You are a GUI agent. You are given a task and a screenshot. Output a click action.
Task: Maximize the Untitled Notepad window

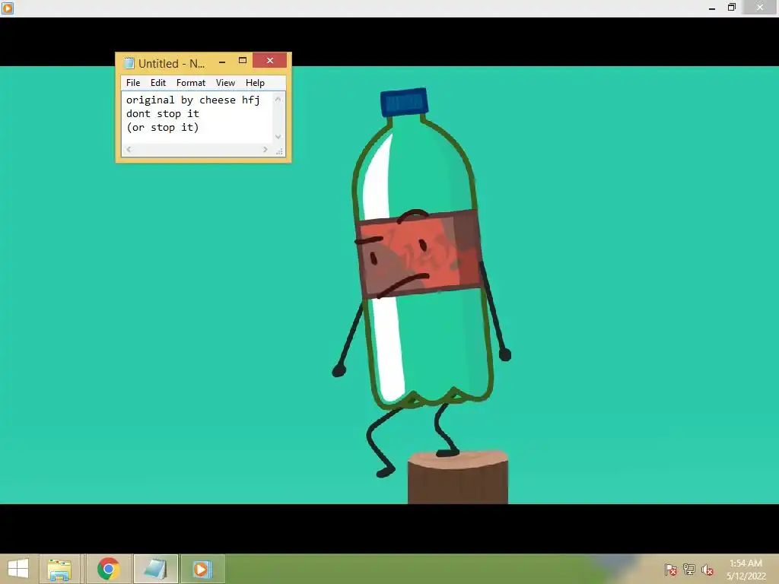pyautogui.click(x=243, y=61)
